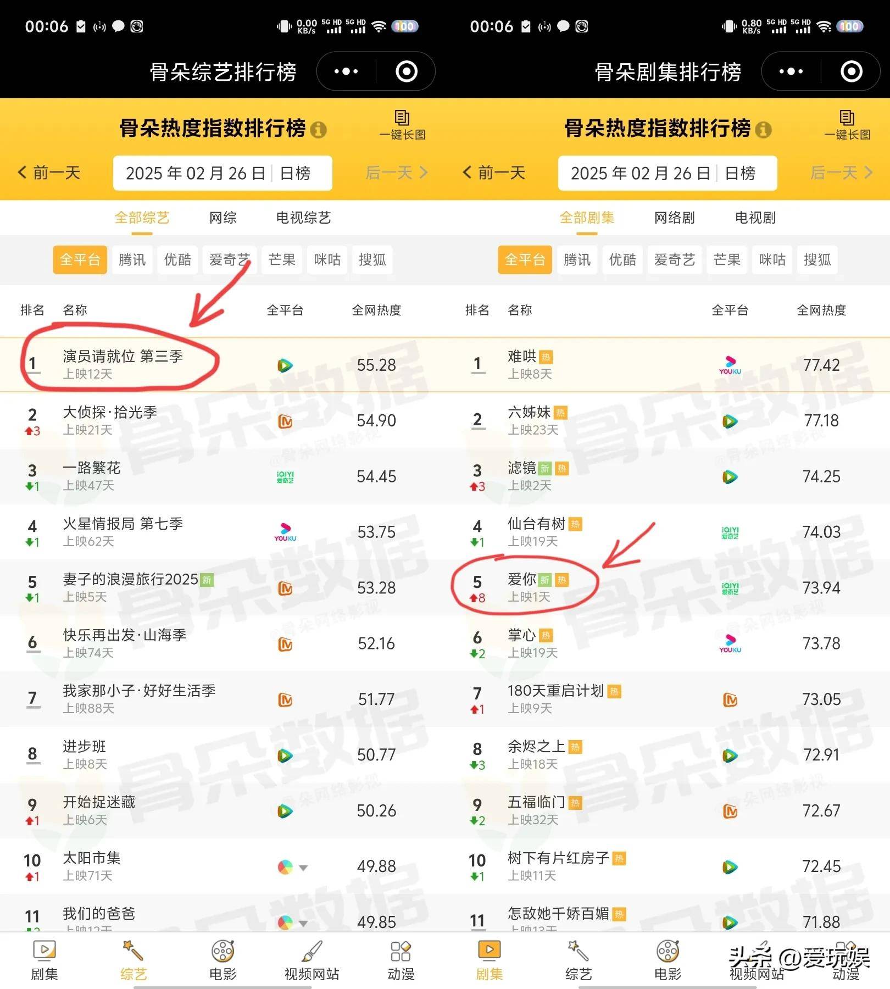The width and height of the screenshot is (890, 989).
Task: Open 综艺 in the left screen's bottom navigation
Action: [133, 960]
